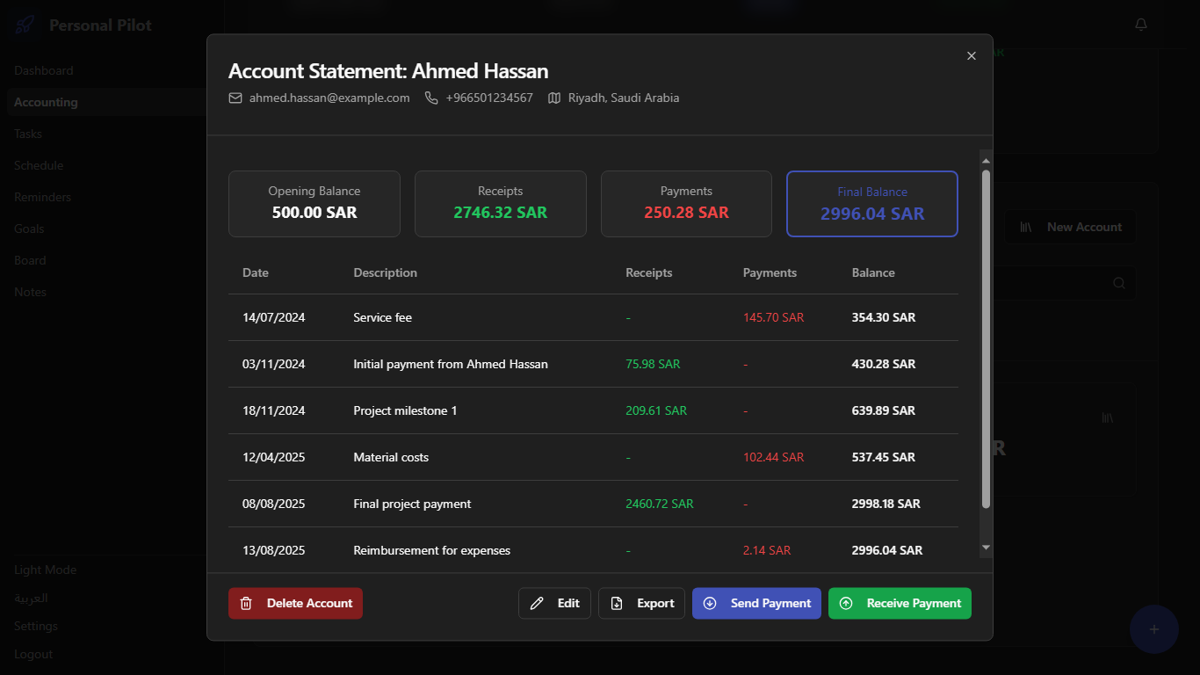Click the up-arrow icon on Receive Payment

(x=846, y=603)
